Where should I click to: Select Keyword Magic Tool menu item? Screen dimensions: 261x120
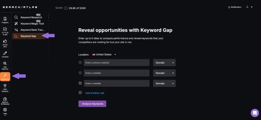pos(32,24)
